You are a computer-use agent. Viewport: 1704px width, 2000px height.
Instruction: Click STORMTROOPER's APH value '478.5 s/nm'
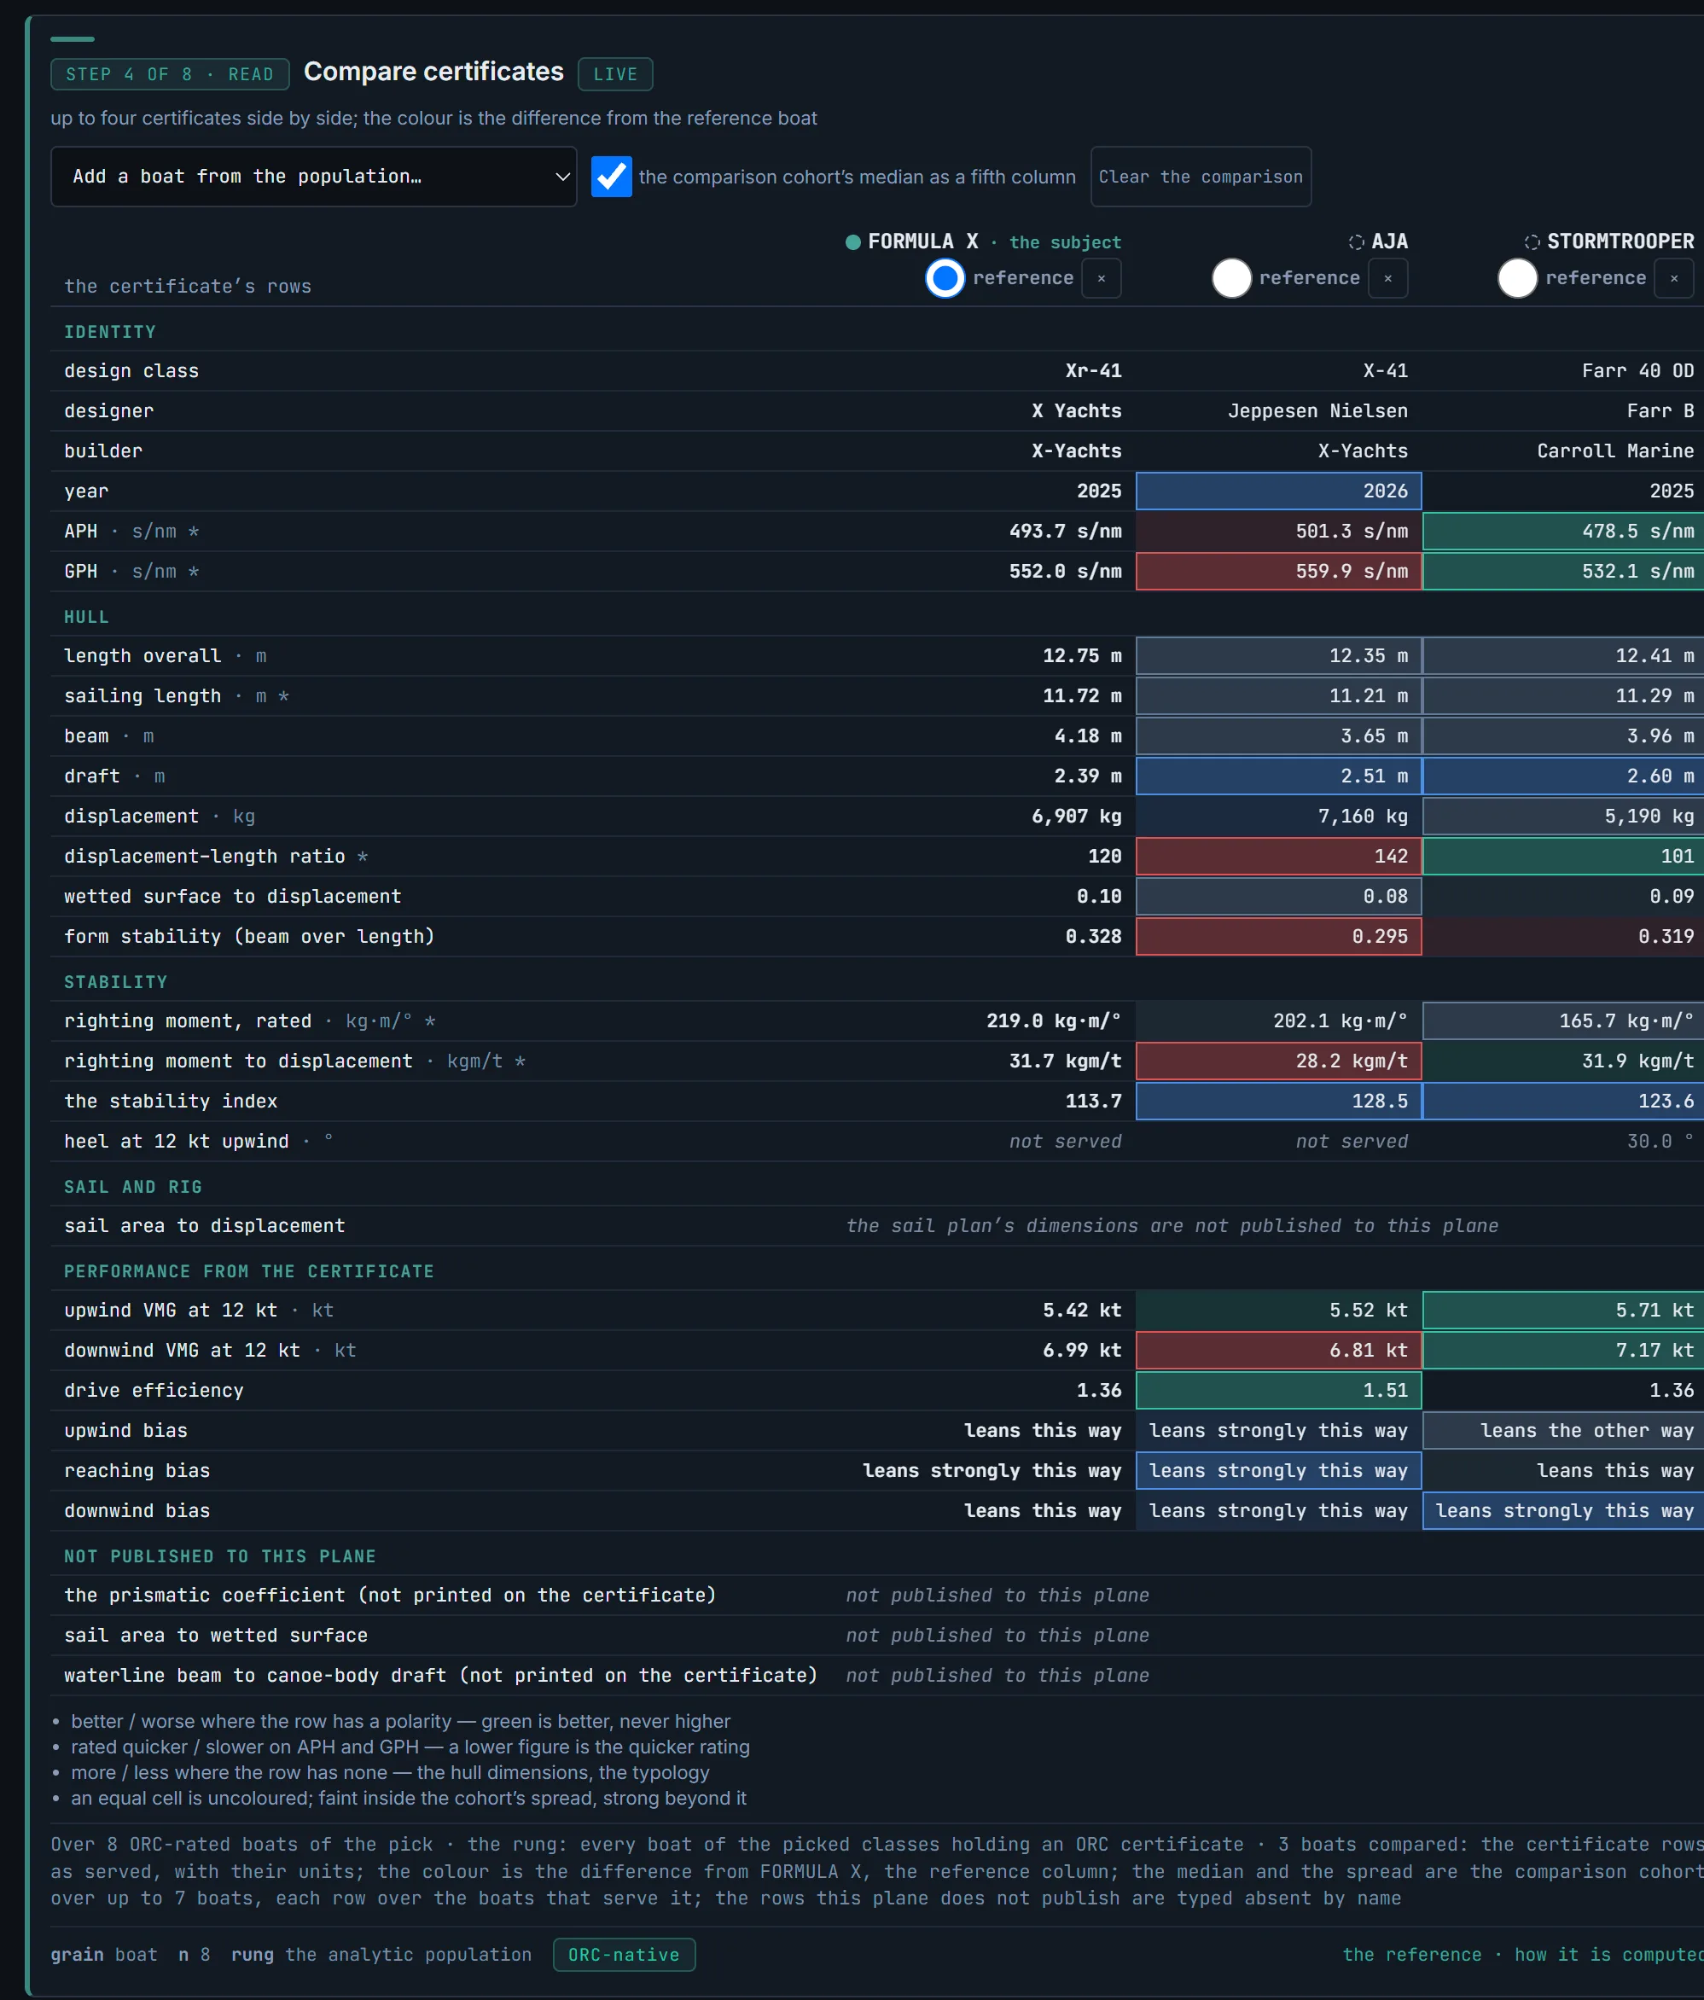[1563, 531]
